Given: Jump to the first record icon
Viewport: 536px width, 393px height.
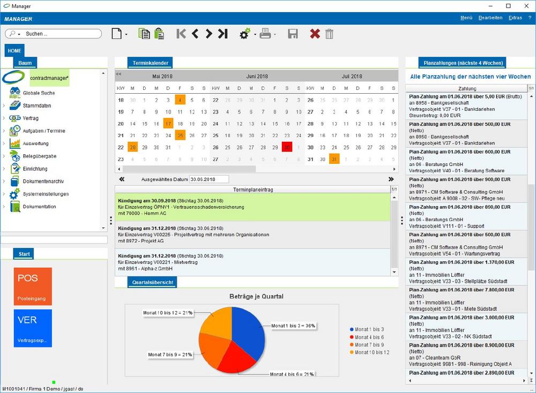Looking at the screenshot, I should (181, 34).
